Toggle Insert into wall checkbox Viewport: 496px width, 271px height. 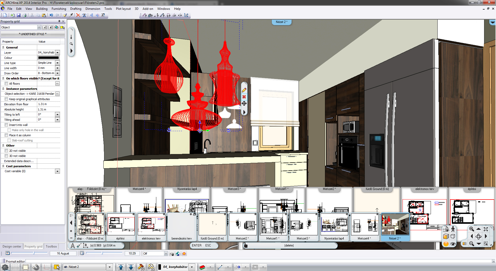(x=6, y=125)
